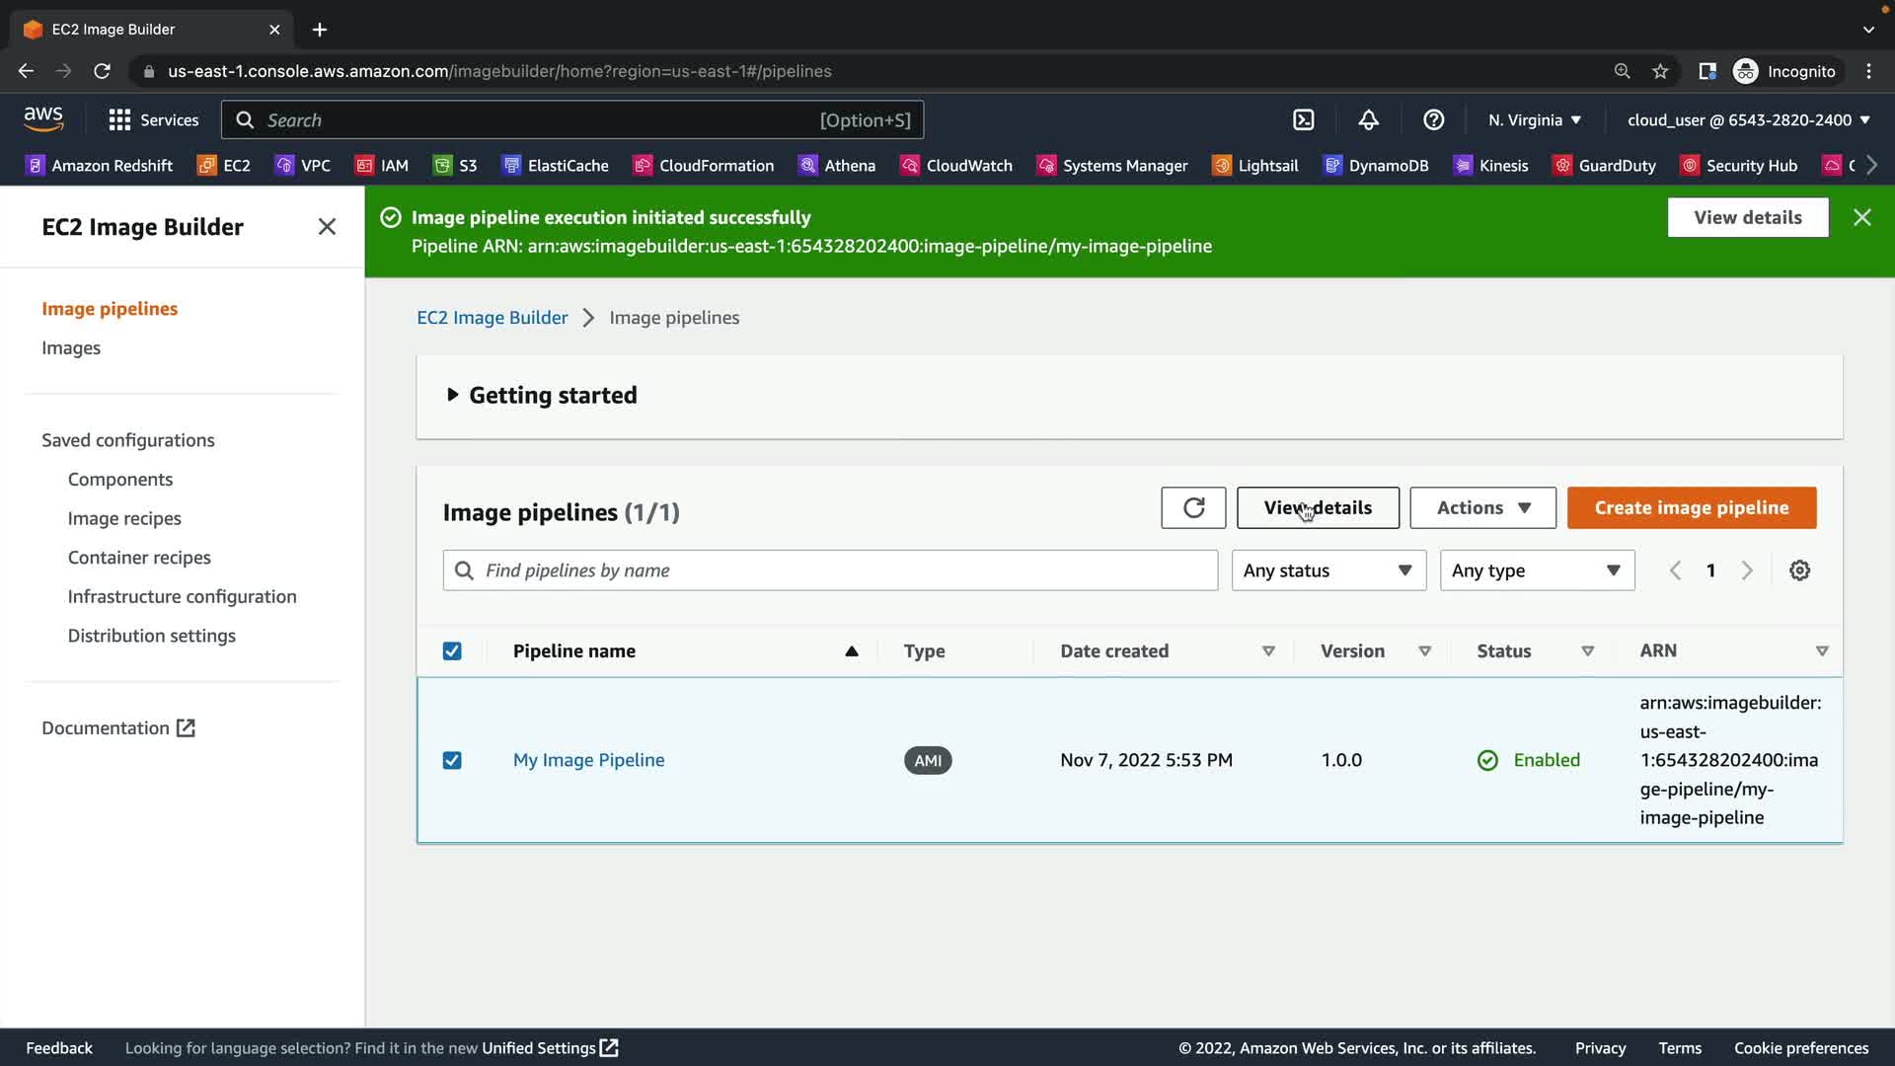Open AWS CloudShell icon in header
Image resolution: width=1895 pixels, height=1066 pixels.
[1303, 119]
